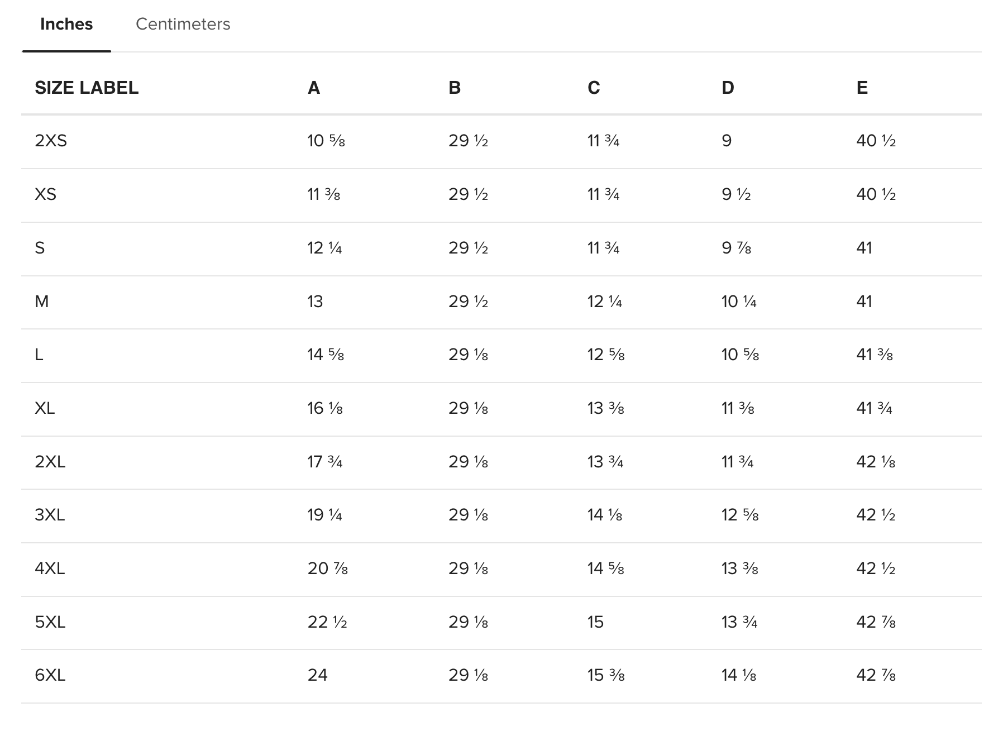
Task: Click column header C
Action: pyautogui.click(x=594, y=88)
